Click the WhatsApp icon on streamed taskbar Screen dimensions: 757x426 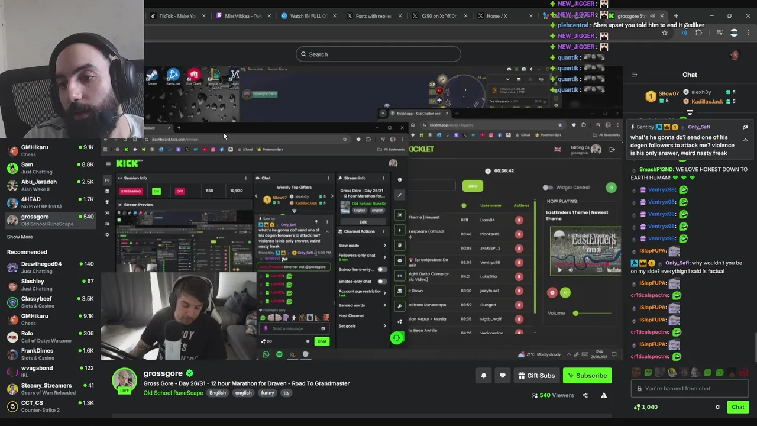pos(266,354)
